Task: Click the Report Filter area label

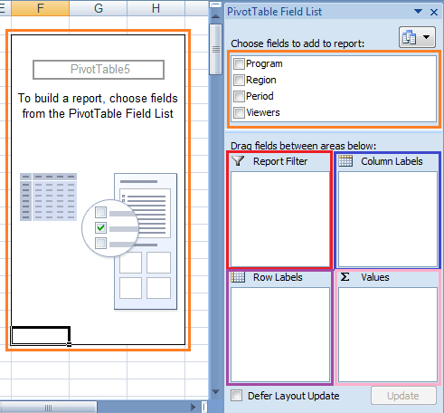Action: (x=280, y=161)
